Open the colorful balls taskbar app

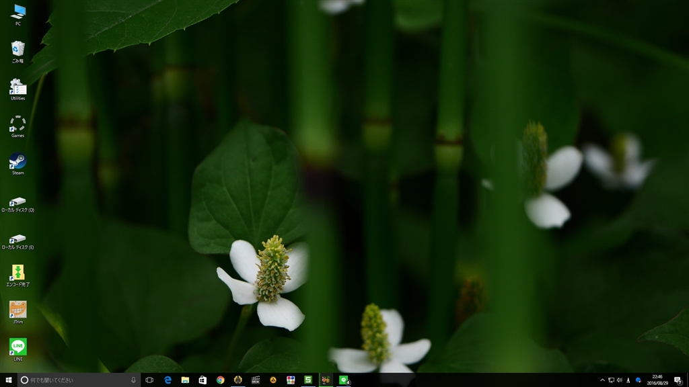click(x=291, y=380)
